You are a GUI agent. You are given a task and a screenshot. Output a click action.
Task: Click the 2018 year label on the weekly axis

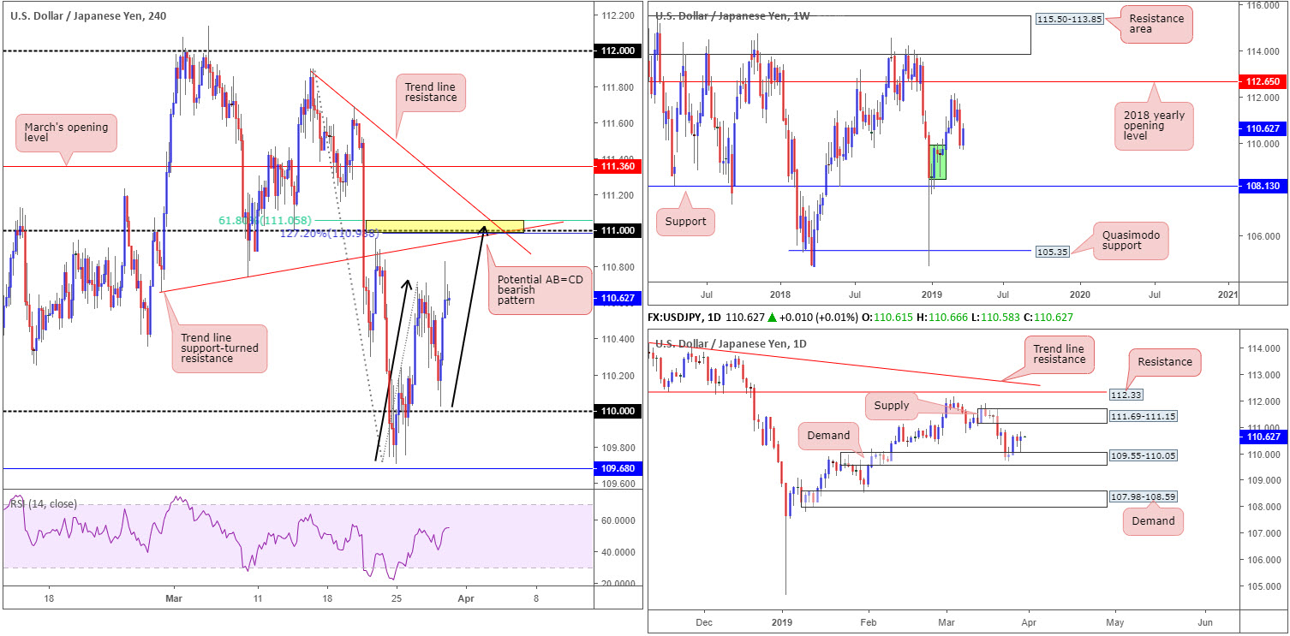779,293
